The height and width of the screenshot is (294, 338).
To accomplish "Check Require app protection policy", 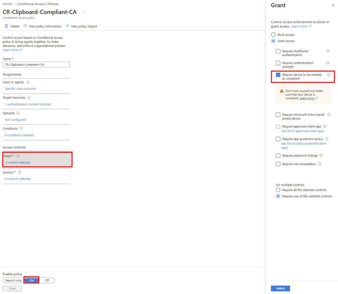I will (278, 139).
